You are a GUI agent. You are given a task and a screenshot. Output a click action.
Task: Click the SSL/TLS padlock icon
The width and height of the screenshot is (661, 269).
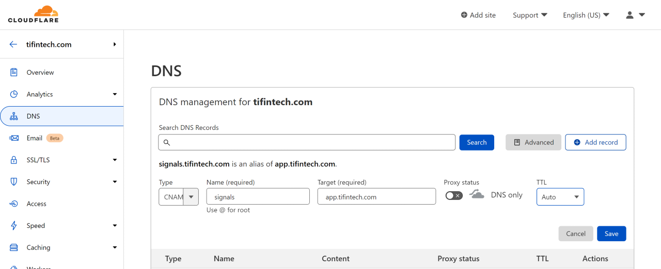[14, 160]
